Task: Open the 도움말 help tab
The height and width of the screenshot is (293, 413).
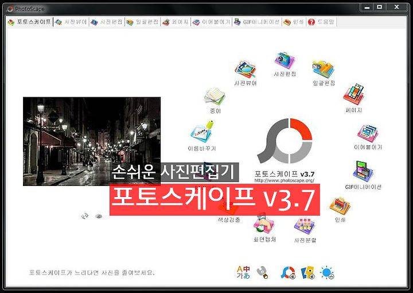Action: 321,22
